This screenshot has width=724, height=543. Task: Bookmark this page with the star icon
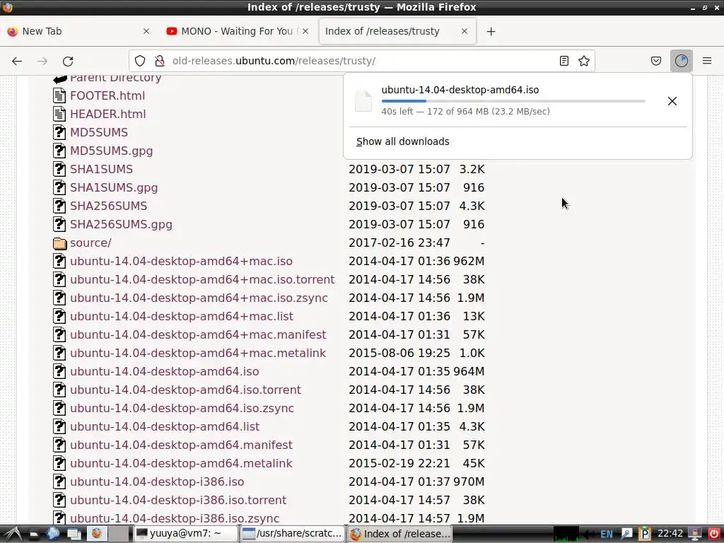pyautogui.click(x=584, y=61)
